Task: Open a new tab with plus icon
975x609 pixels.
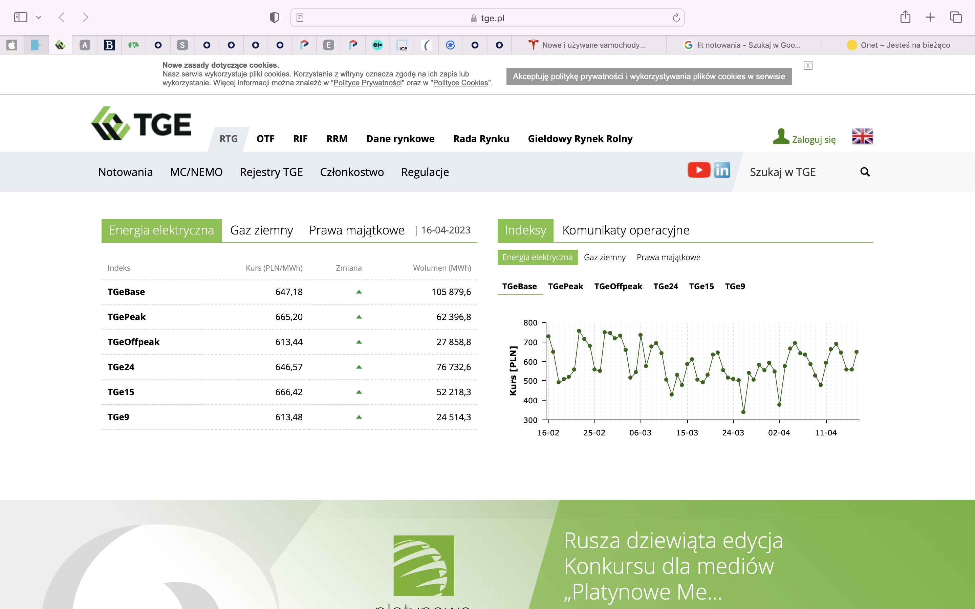Action: (930, 17)
